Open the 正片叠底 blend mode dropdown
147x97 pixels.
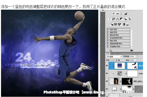[114, 57]
